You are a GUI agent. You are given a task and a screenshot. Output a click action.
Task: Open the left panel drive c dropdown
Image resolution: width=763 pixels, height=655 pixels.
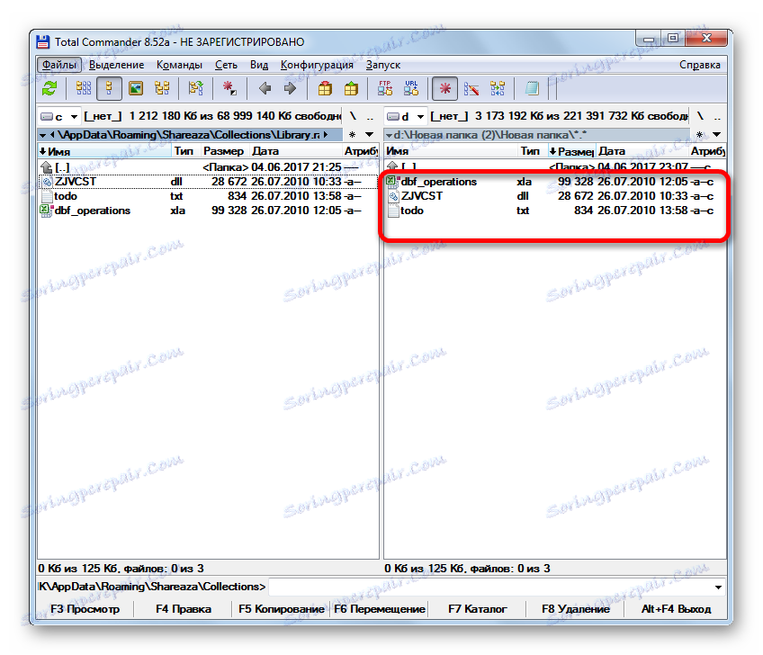click(x=58, y=116)
